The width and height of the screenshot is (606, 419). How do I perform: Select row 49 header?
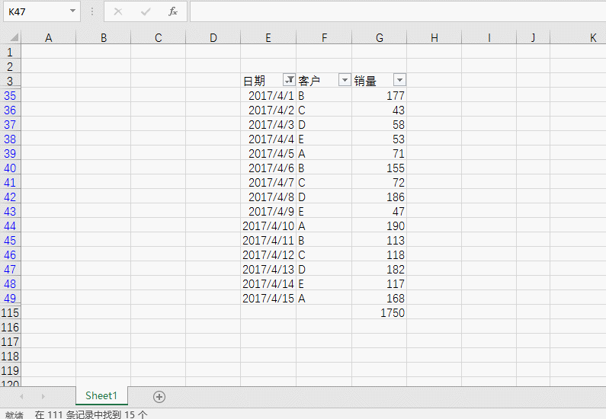click(x=11, y=298)
